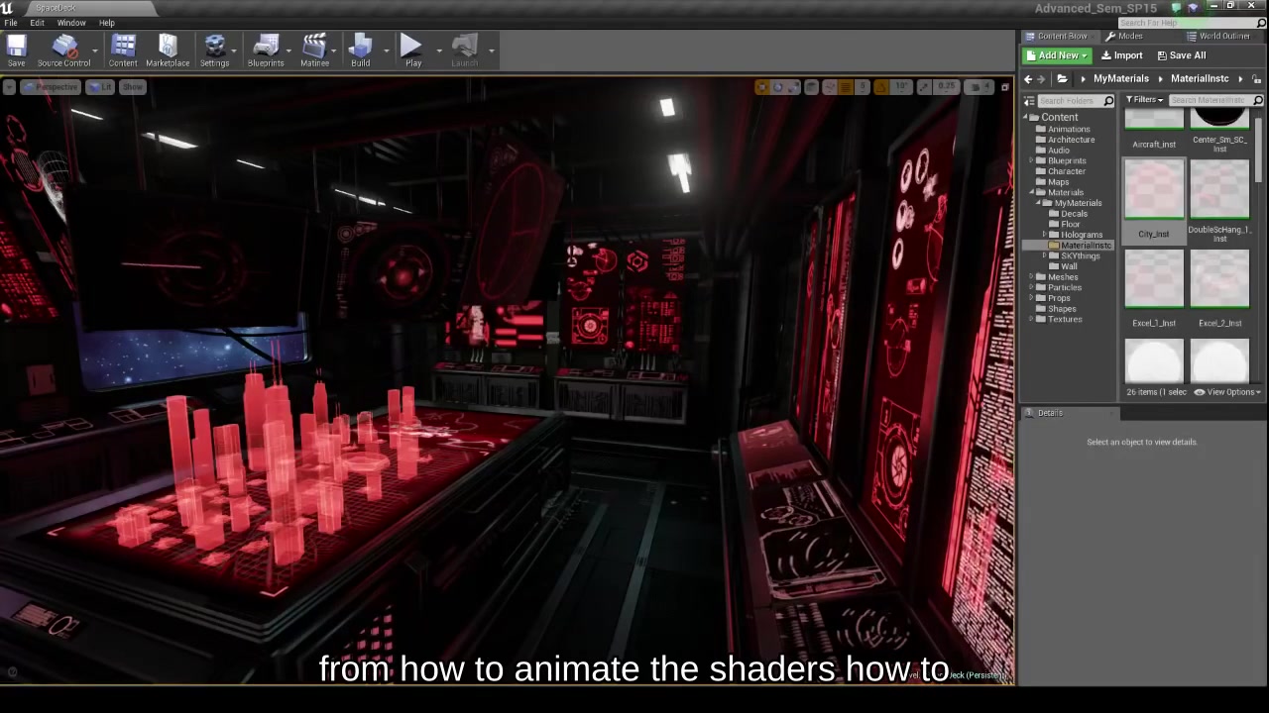Open the Settings gear toolbar icon

click(x=214, y=51)
